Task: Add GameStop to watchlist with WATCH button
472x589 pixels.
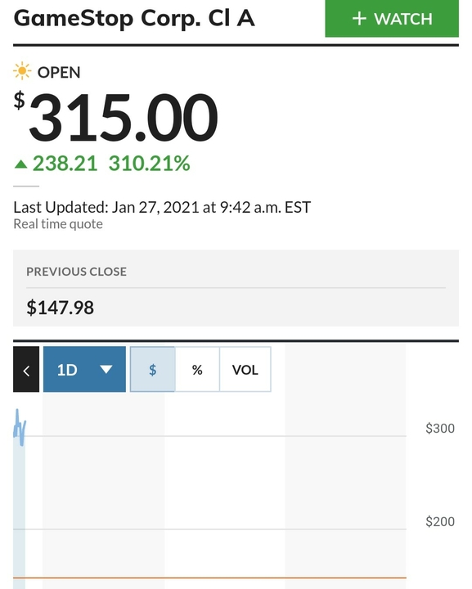Action: coord(392,18)
